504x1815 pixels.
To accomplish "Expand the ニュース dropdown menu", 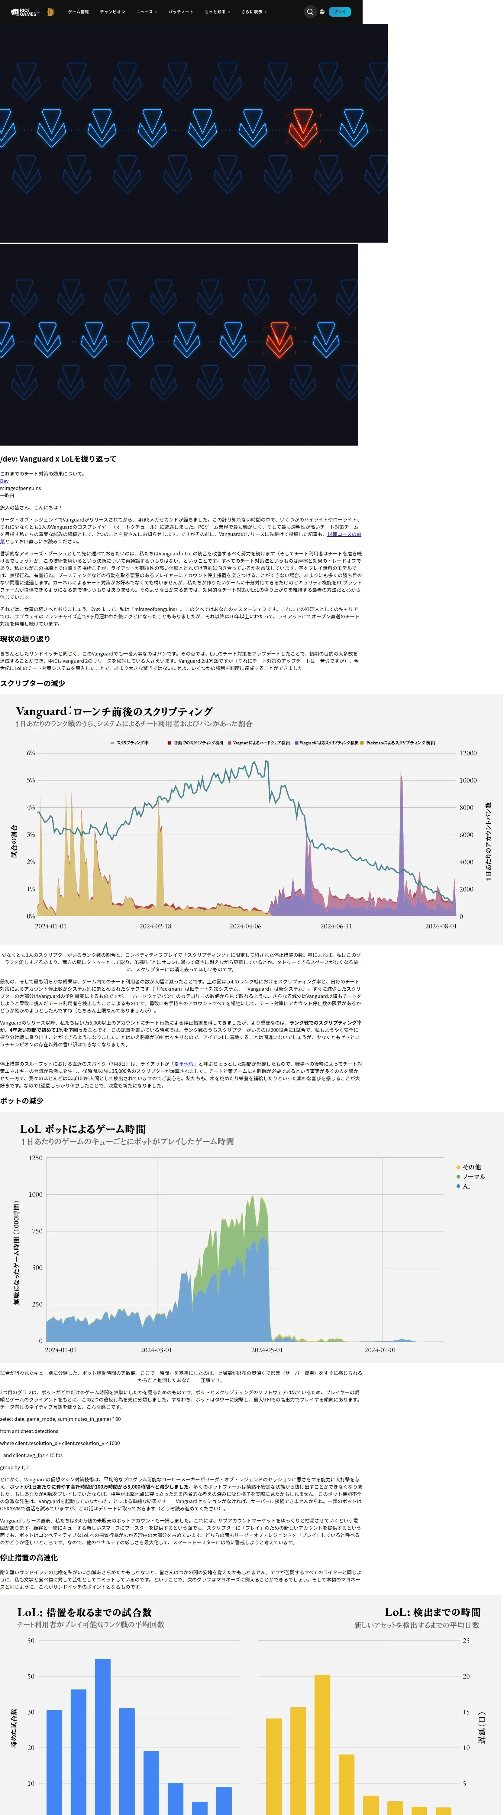I will (147, 12).
